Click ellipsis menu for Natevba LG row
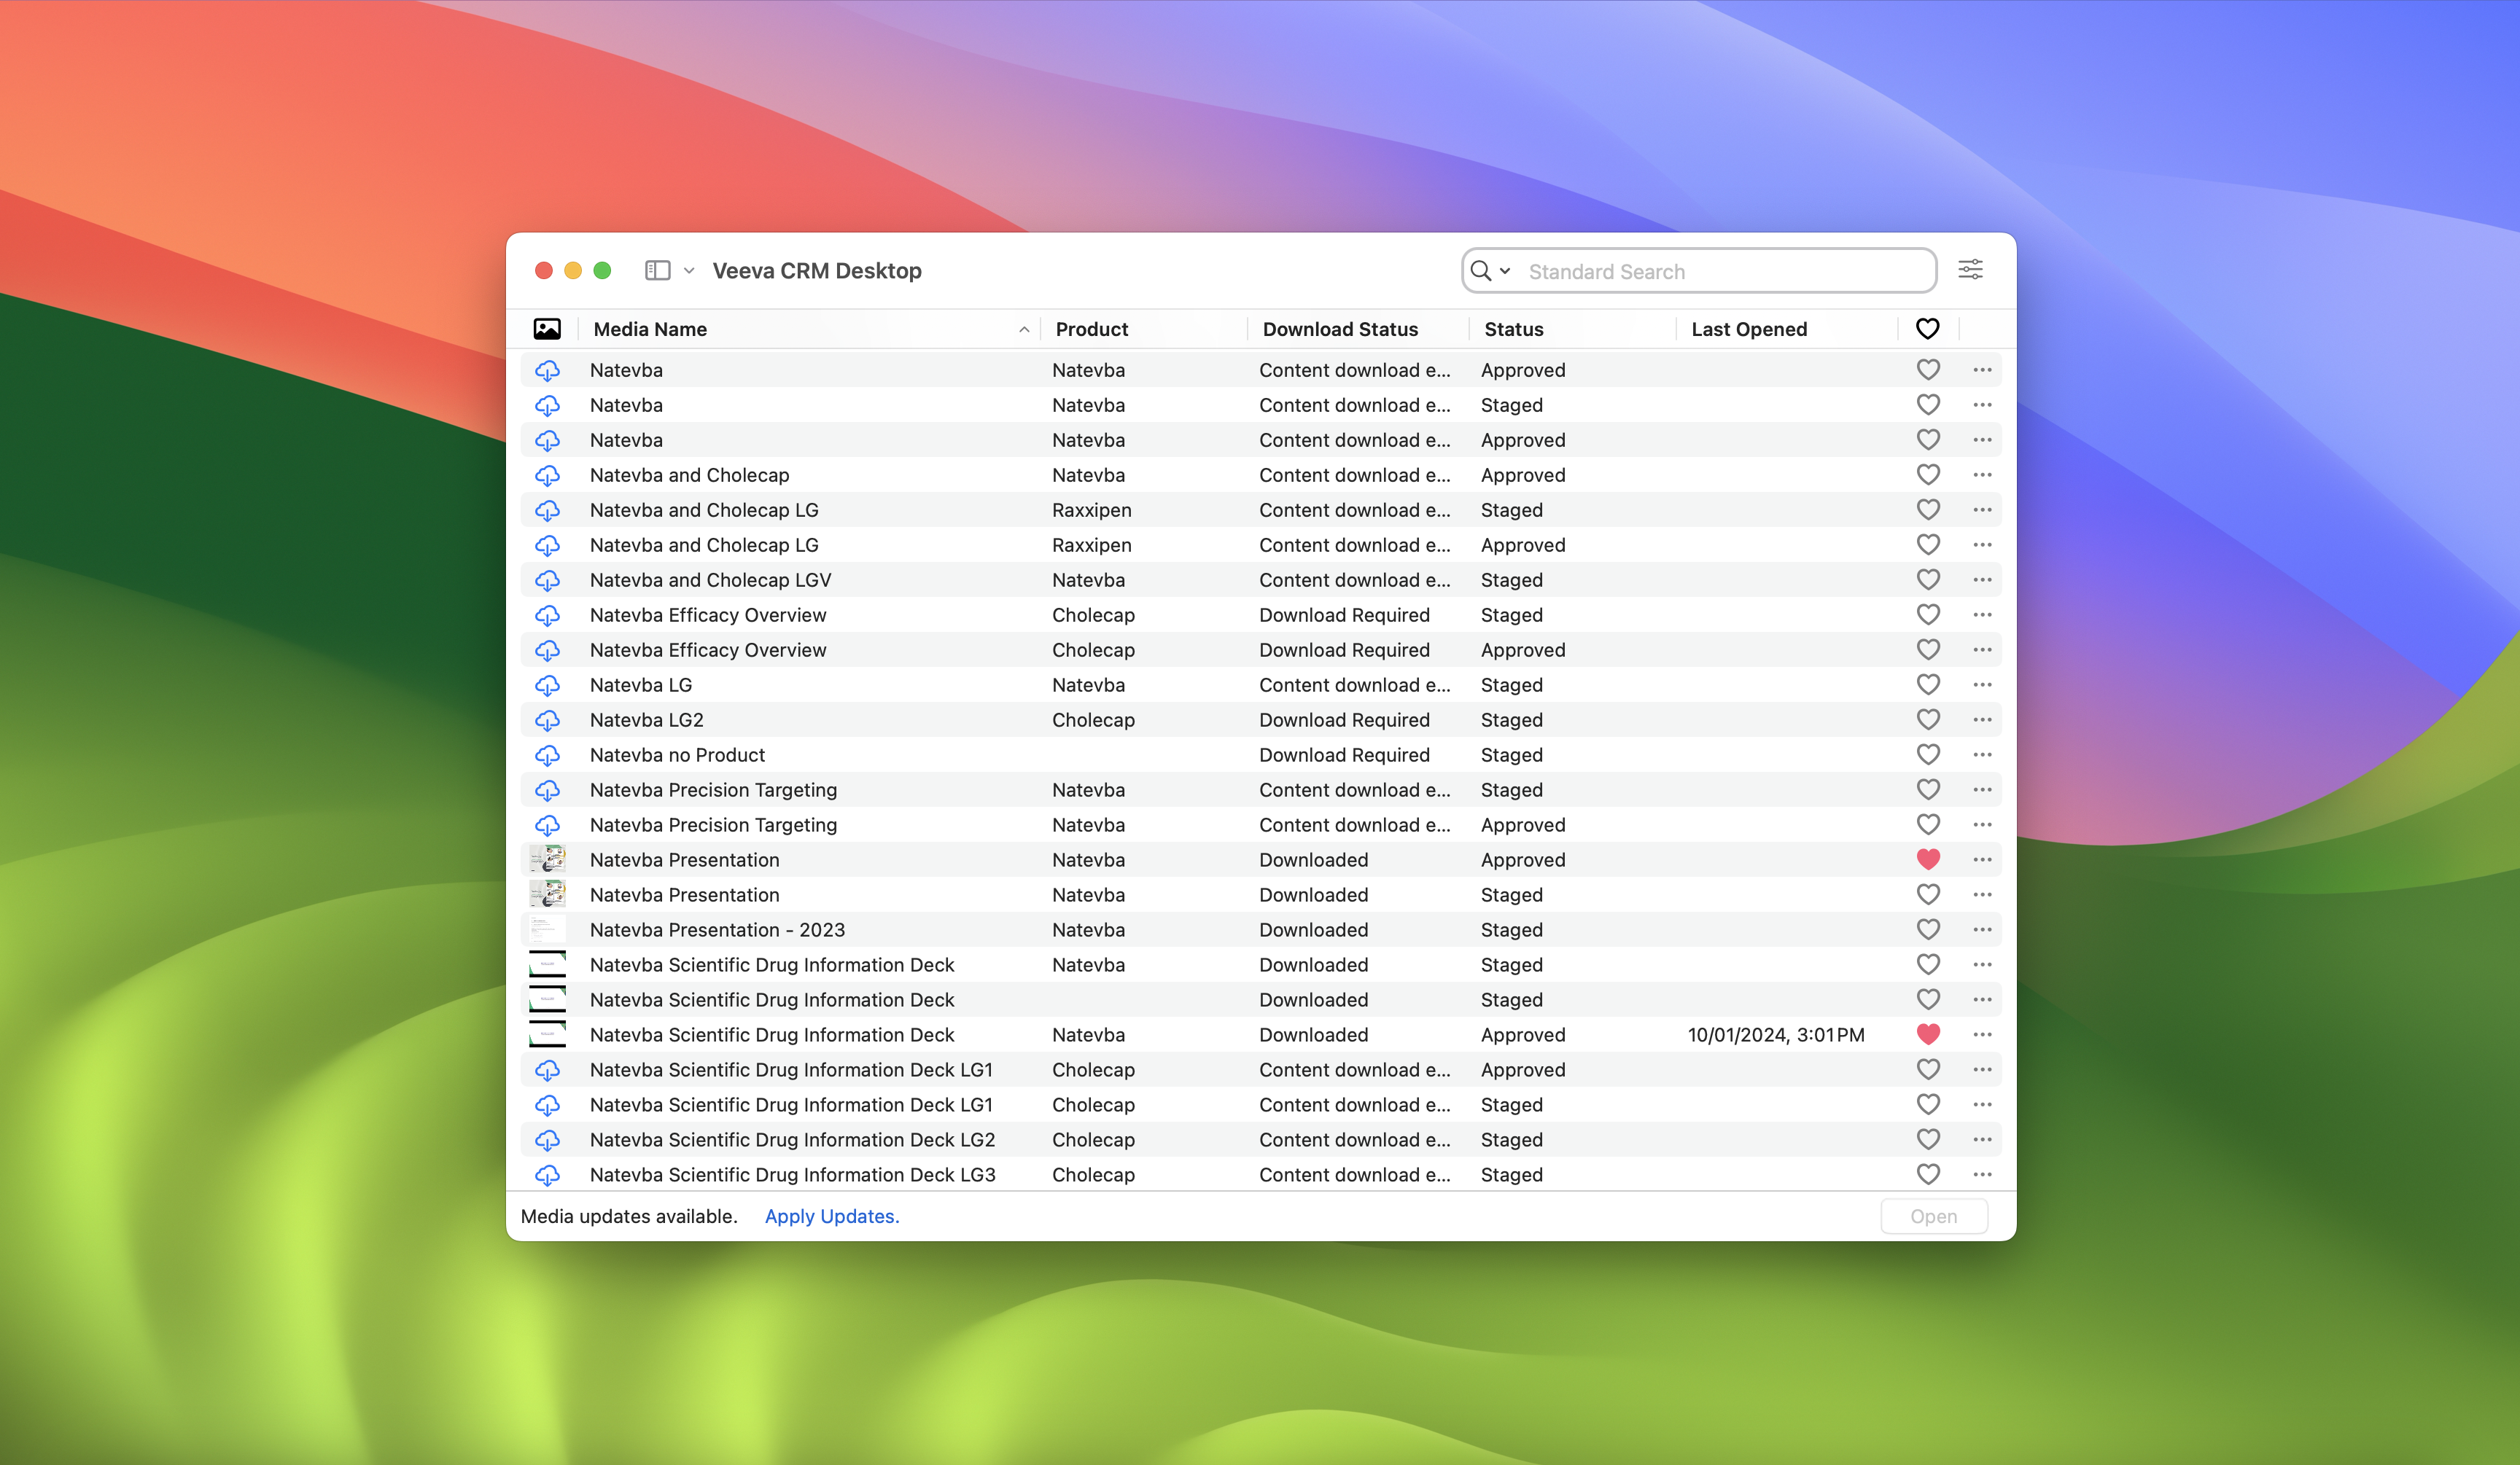This screenshot has width=2520, height=1465. click(1982, 684)
